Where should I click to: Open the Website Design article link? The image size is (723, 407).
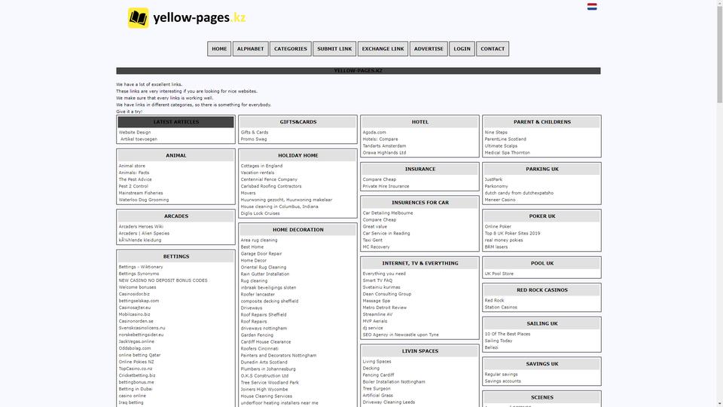135,133
